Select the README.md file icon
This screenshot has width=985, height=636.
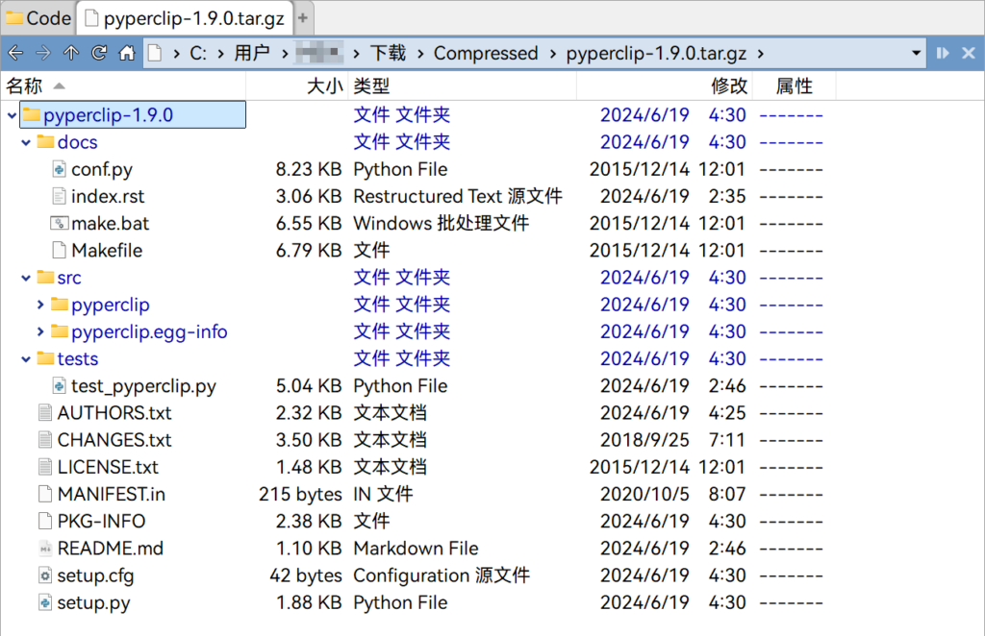(45, 549)
